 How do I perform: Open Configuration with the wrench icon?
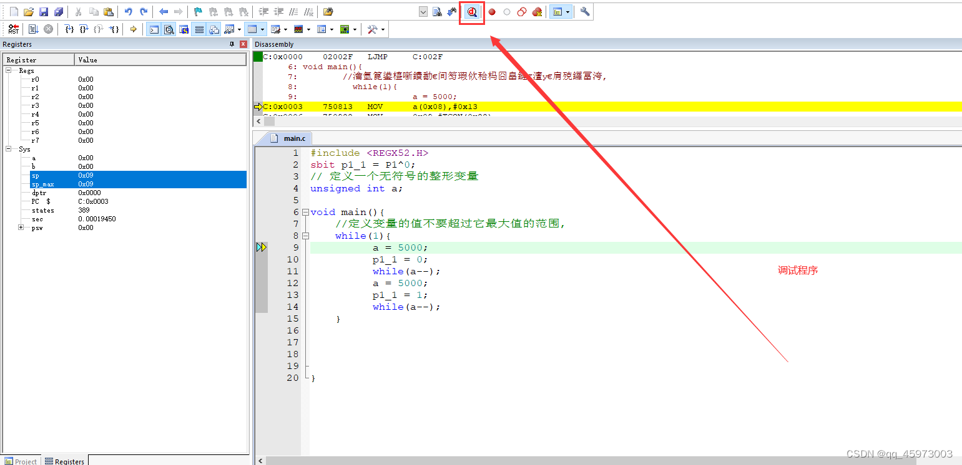tap(585, 12)
